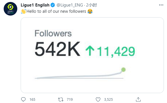Click the 165 replies count
Image resolution: width=167 pixels, height=103 pixels.
[32, 100]
